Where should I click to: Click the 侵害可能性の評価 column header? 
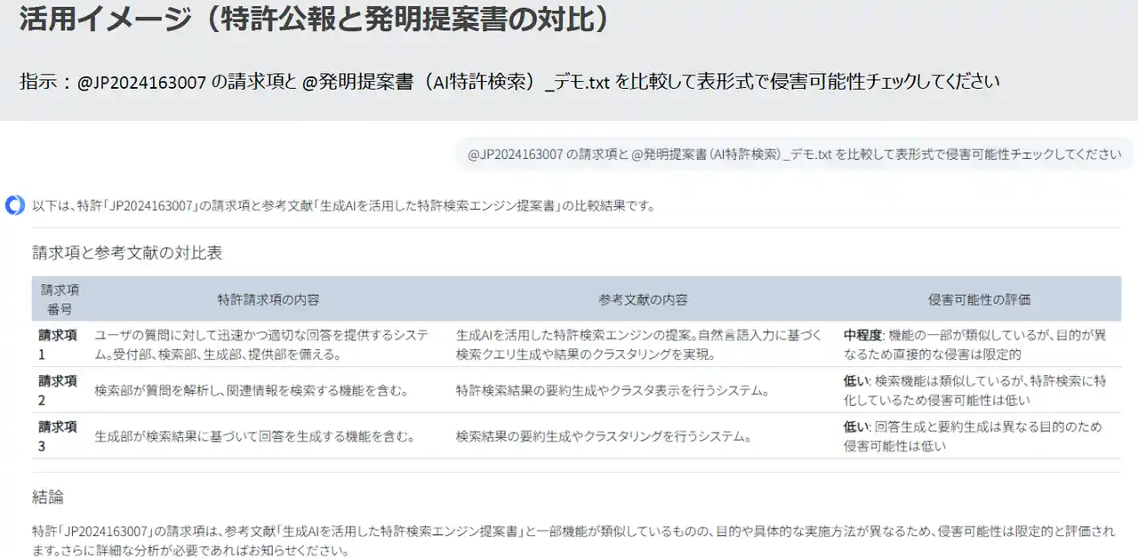click(x=979, y=299)
